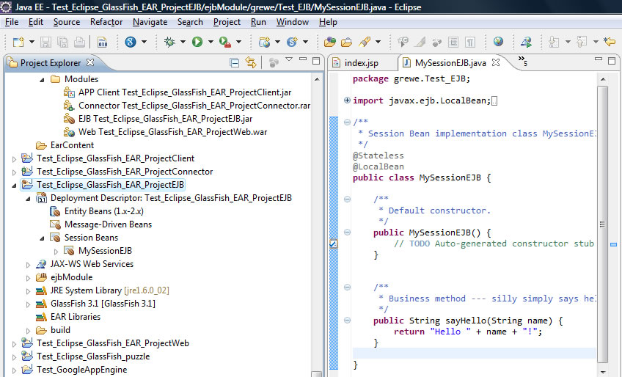Click the Link with Editor icon
This screenshot has width=622, height=377.
[x=251, y=63]
